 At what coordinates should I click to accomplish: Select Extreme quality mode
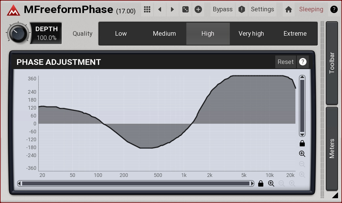pyautogui.click(x=295, y=34)
